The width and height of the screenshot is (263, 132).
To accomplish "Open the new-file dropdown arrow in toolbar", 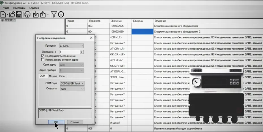I will 7,15.
